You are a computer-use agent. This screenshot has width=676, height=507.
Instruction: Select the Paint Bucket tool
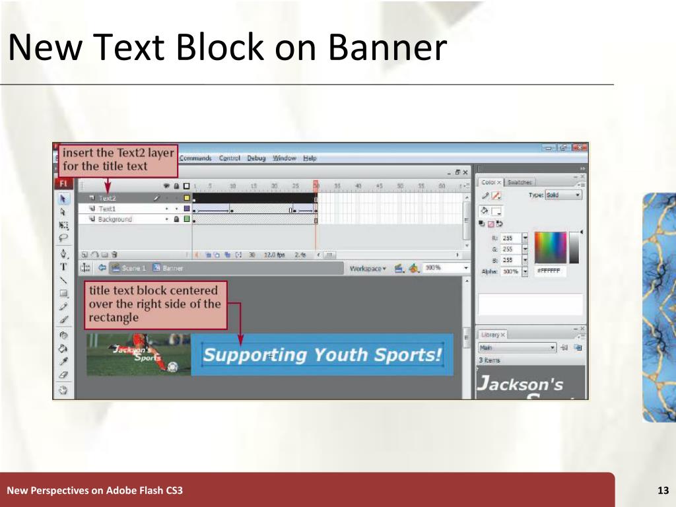point(63,349)
